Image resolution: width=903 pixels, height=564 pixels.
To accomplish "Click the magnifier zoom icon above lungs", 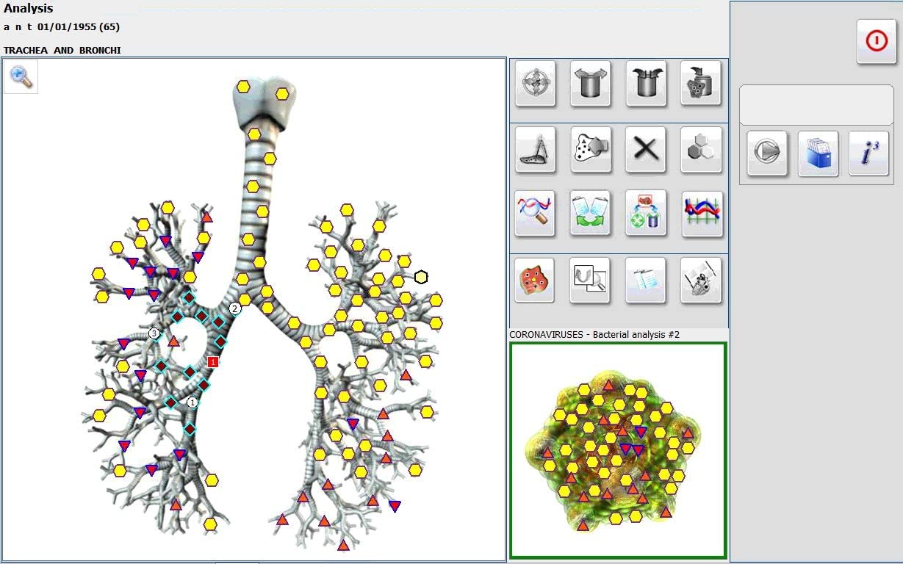I will (21, 76).
